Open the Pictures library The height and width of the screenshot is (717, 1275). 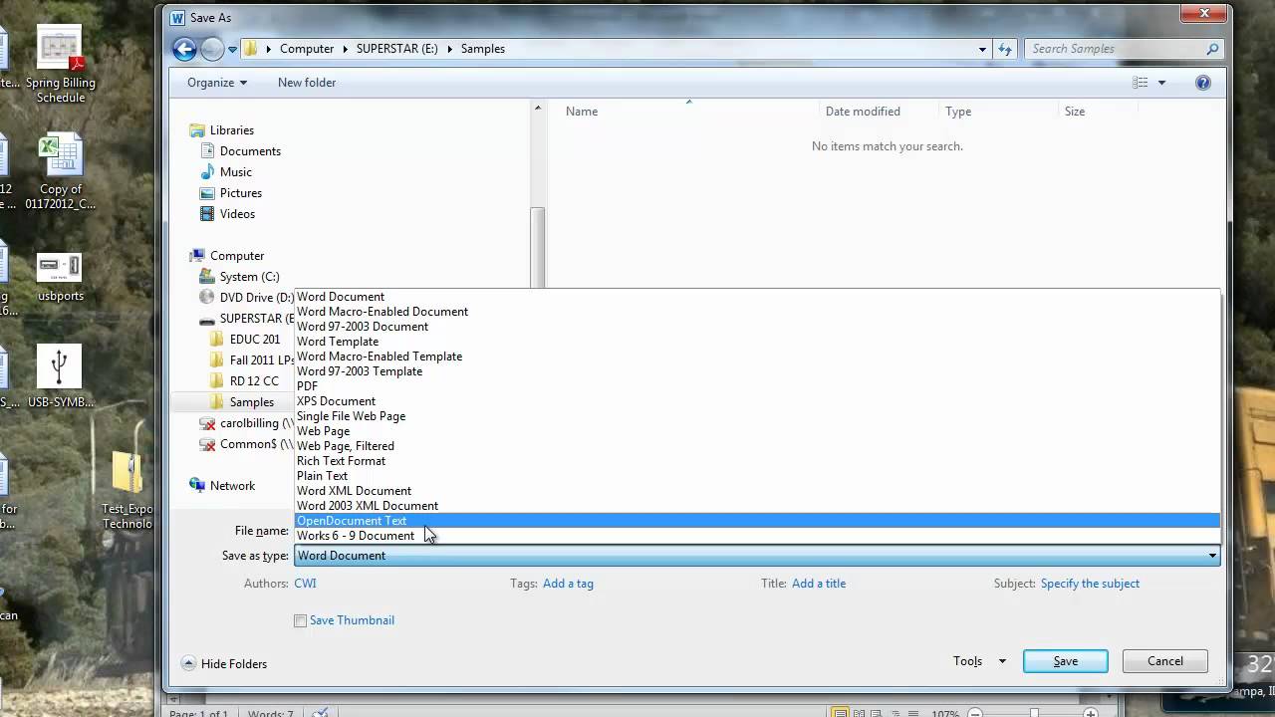tap(231, 193)
